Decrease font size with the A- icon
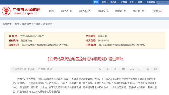Screen dimensions: 169x95 115,69
